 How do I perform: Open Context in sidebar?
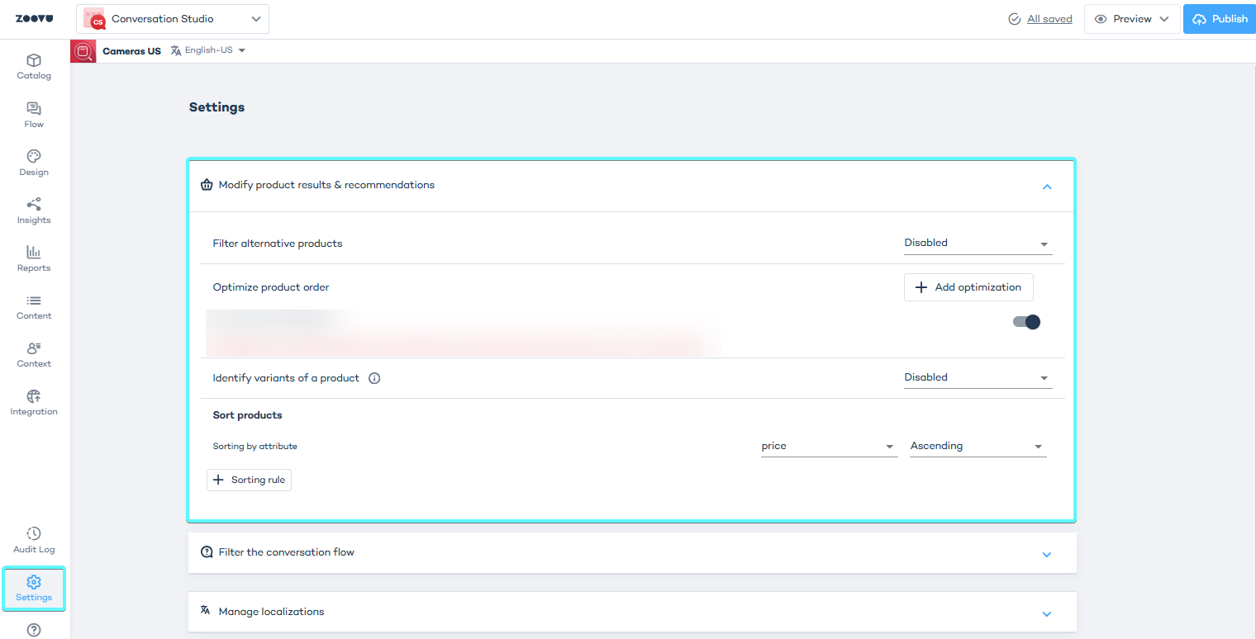tap(34, 355)
